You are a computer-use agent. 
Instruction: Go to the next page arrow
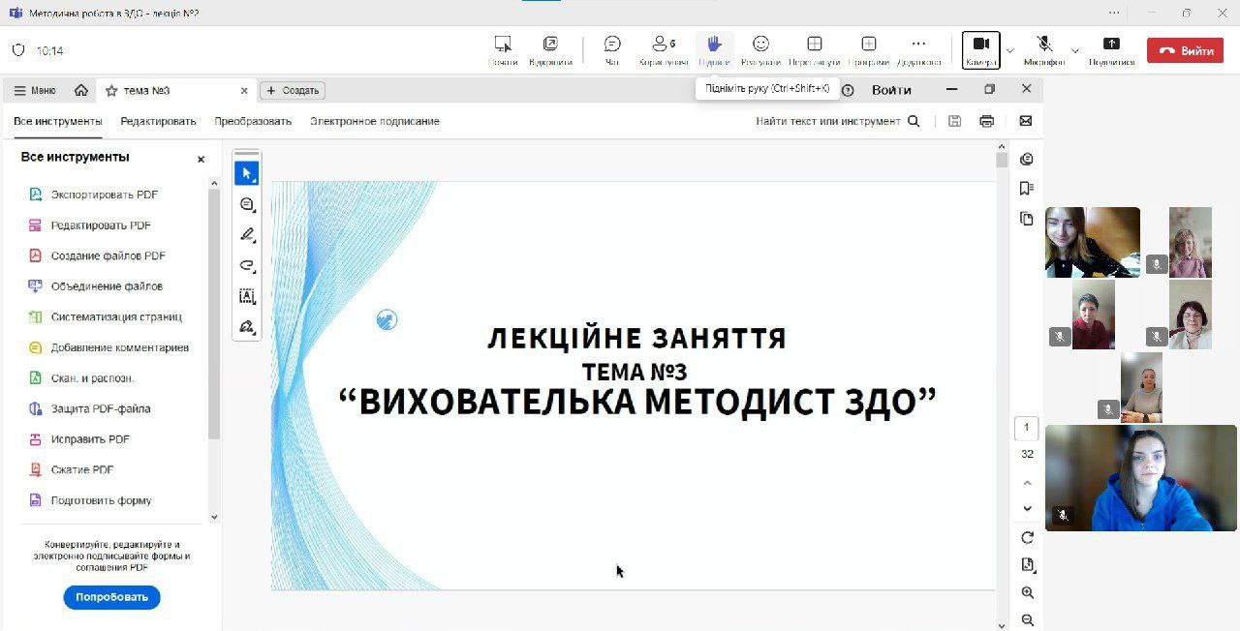click(1027, 509)
